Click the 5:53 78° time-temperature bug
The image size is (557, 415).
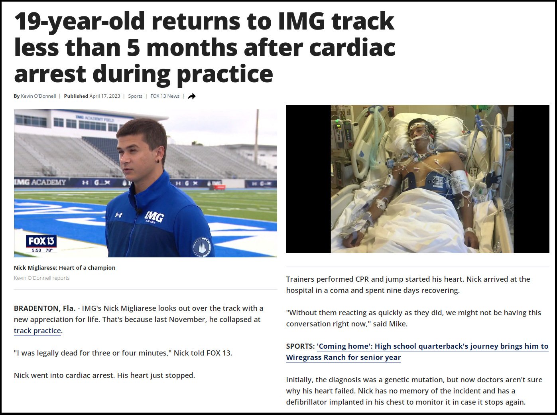coord(42,251)
